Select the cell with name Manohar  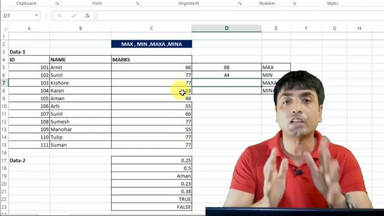tap(80, 130)
